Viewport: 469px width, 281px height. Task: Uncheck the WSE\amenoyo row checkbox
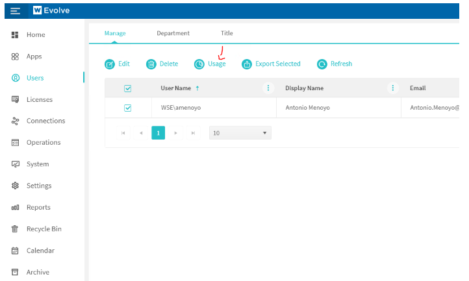127,108
